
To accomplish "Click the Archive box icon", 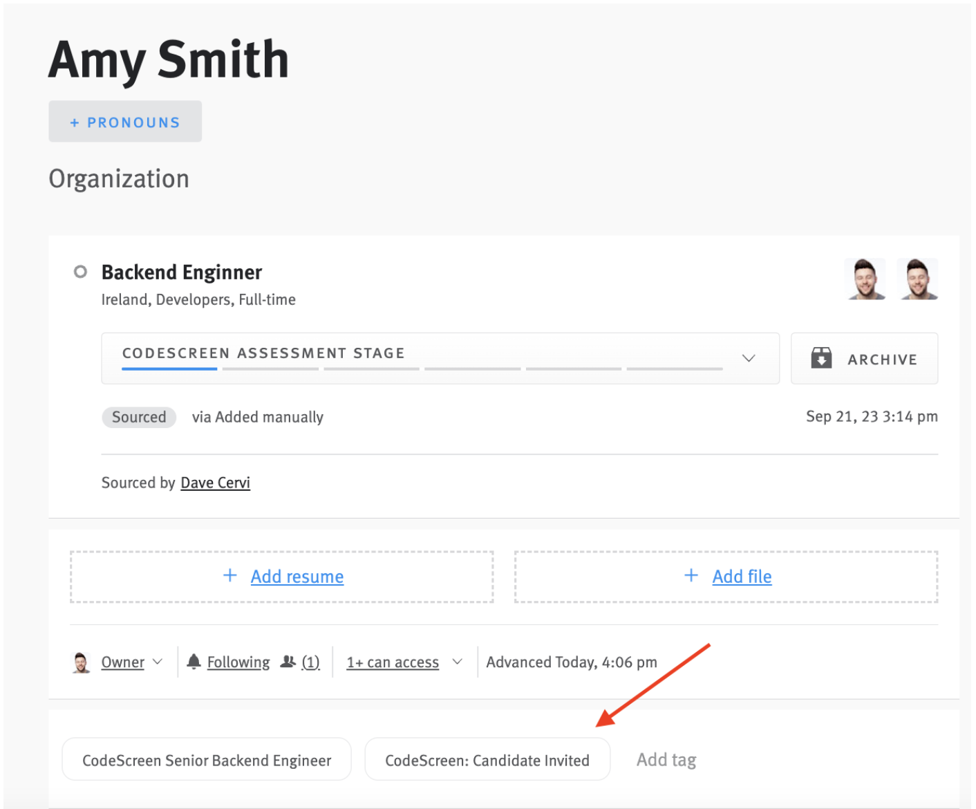I will coord(822,358).
